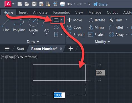Select the Hatch tool icon
The image size is (132, 103).
coord(56,35)
